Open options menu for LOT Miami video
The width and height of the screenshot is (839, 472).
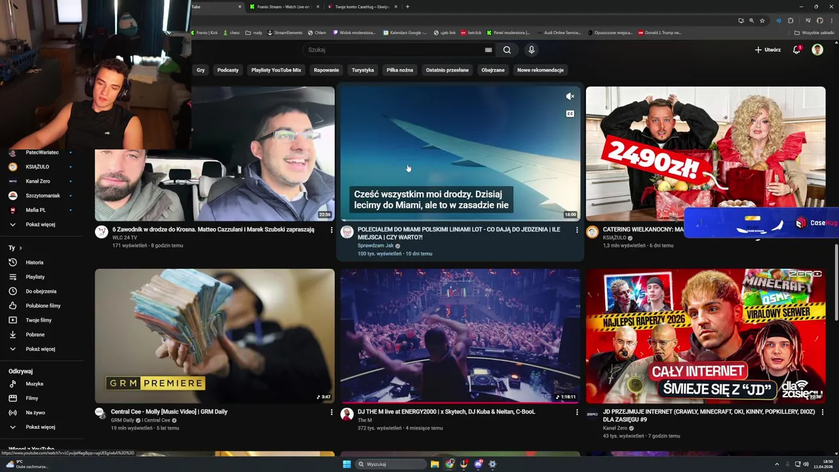click(577, 230)
